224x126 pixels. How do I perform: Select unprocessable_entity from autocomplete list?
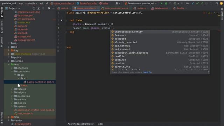point(160,32)
